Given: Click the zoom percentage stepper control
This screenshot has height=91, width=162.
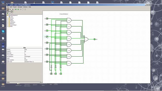Looking at the screenshot, I should click(x=40, y=82).
